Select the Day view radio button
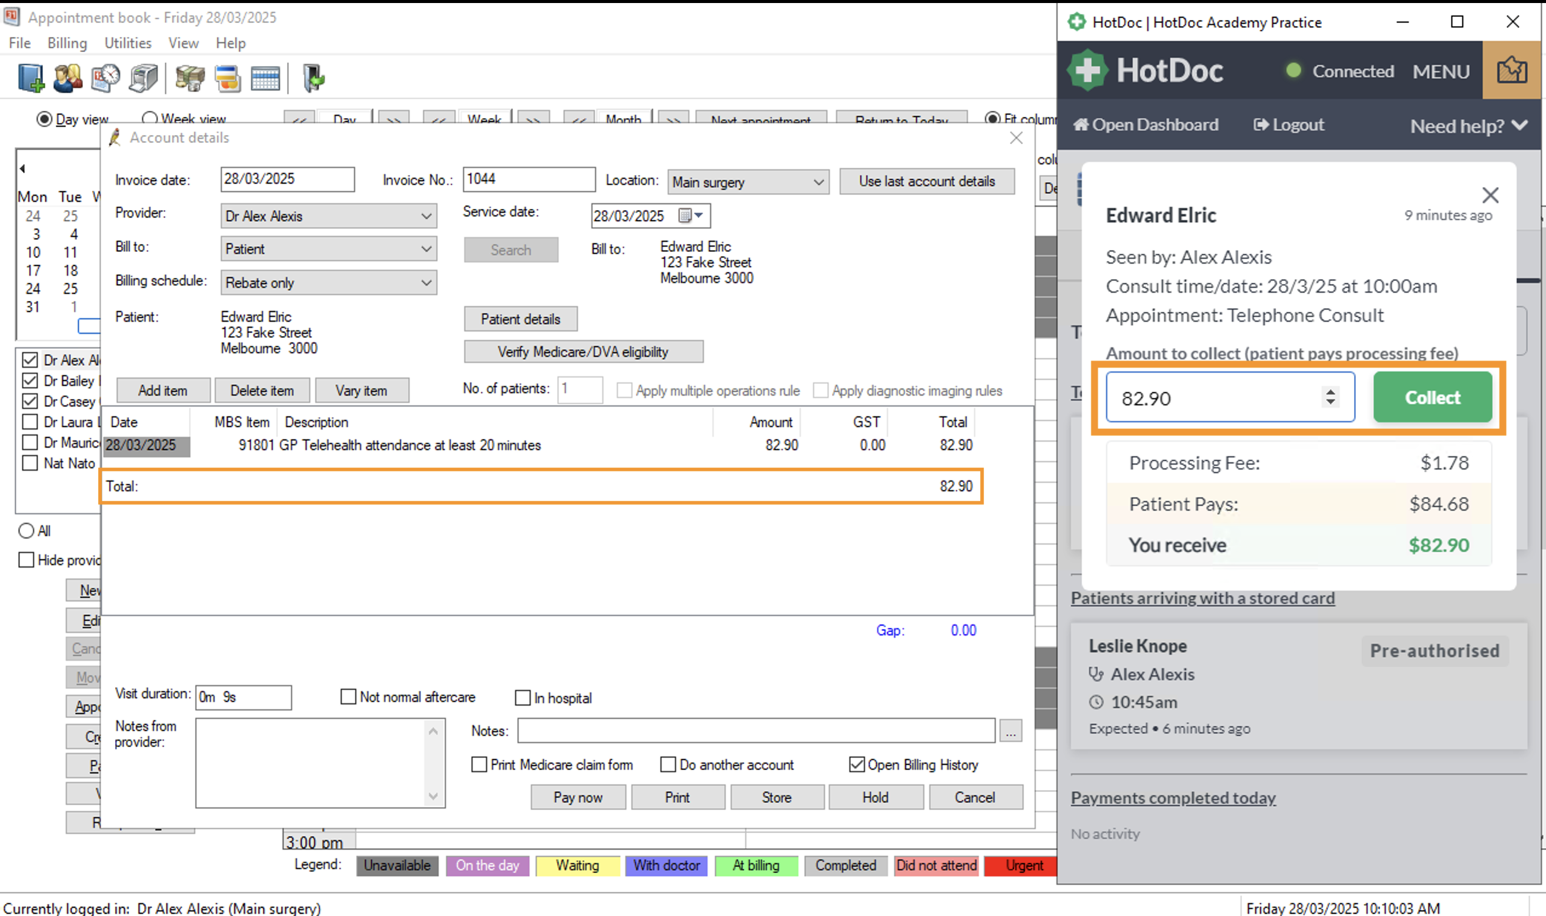Viewport: 1546px width, 916px height. [x=44, y=119]
